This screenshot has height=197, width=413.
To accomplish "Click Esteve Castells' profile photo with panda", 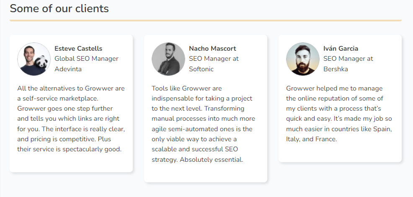I will 34,59.
